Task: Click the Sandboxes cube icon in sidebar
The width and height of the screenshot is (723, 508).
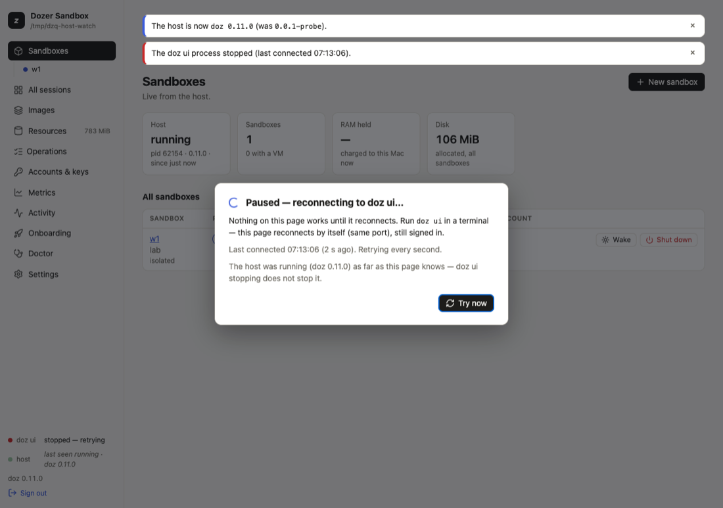Action: tap(18, 51)
